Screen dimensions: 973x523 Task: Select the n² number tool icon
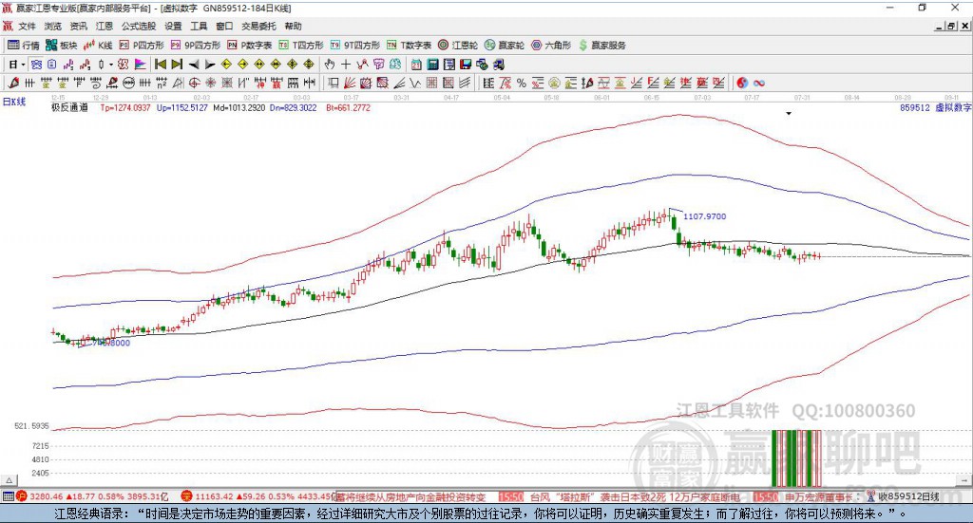(x=162, y=83)
